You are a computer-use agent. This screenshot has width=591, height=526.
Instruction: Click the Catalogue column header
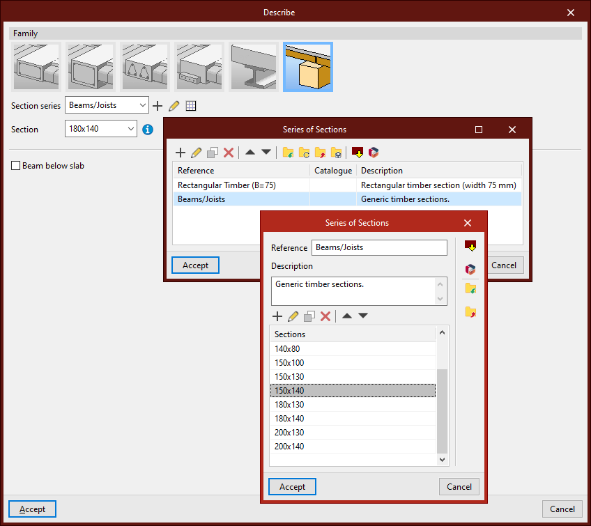point(333,171)
